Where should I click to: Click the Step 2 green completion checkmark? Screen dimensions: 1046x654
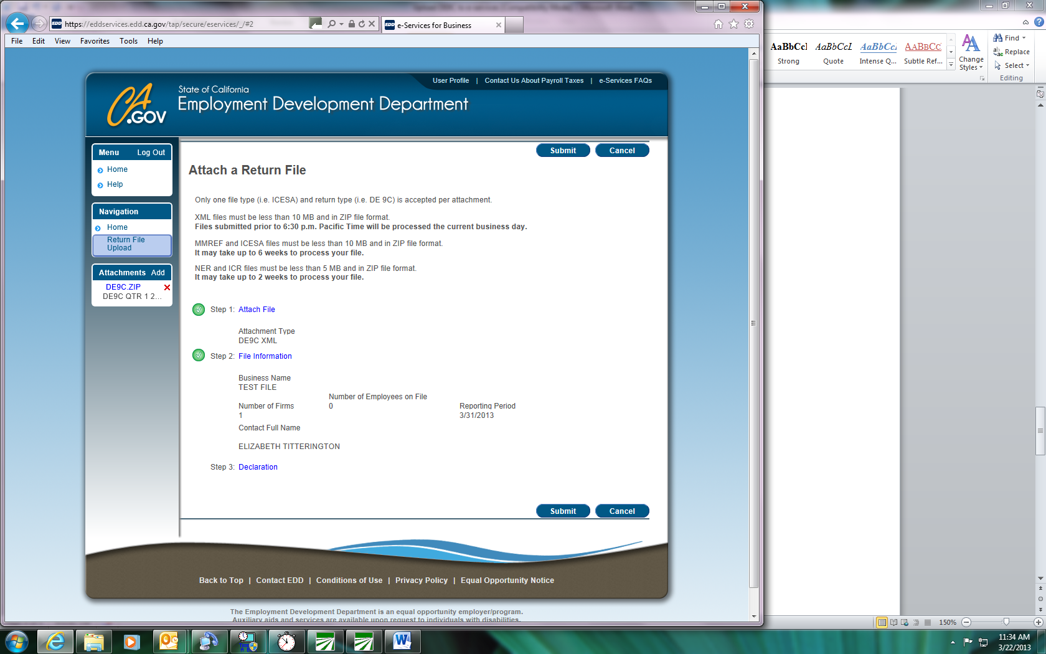point(198,356)
